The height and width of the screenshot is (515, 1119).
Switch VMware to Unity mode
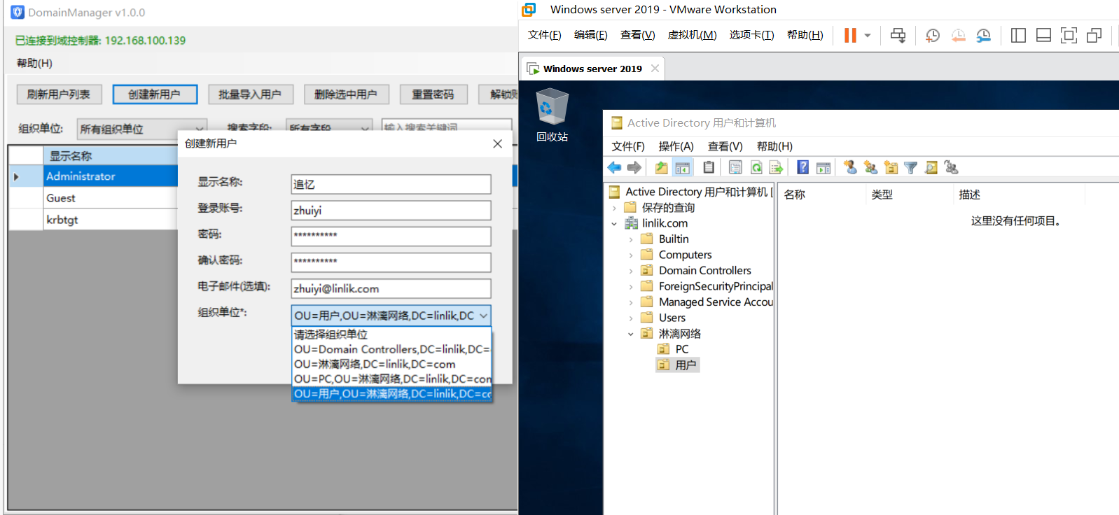[1094, 35]
